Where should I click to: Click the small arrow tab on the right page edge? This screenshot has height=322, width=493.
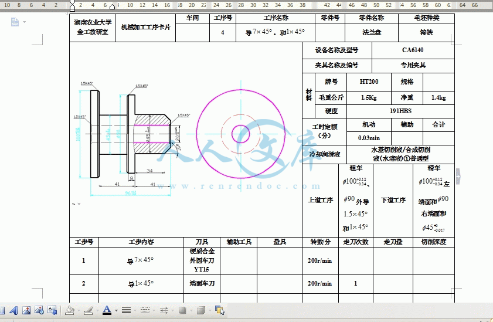click(458, 177)
